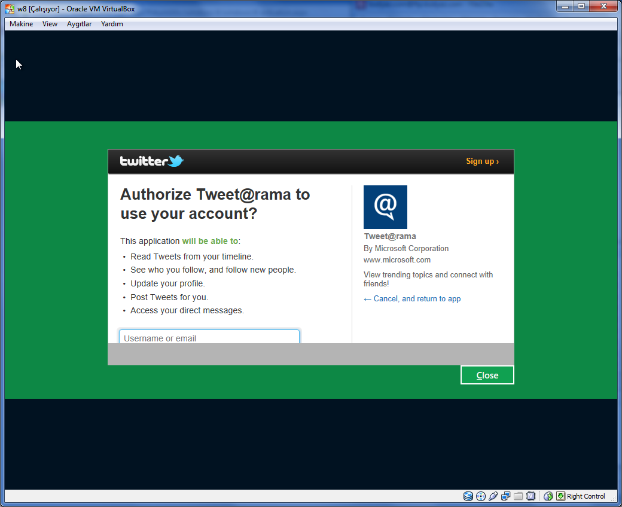
Task: Click the green Close button
Action: coord(487,375)
